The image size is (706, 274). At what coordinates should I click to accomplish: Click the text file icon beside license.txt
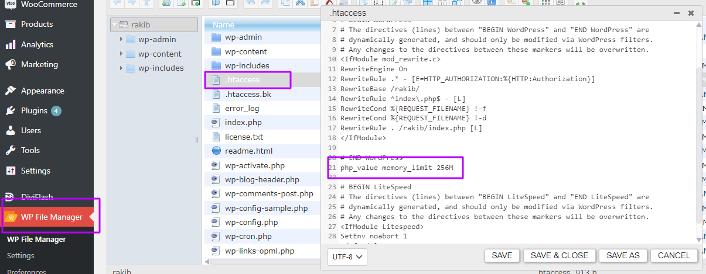point(216,137)
